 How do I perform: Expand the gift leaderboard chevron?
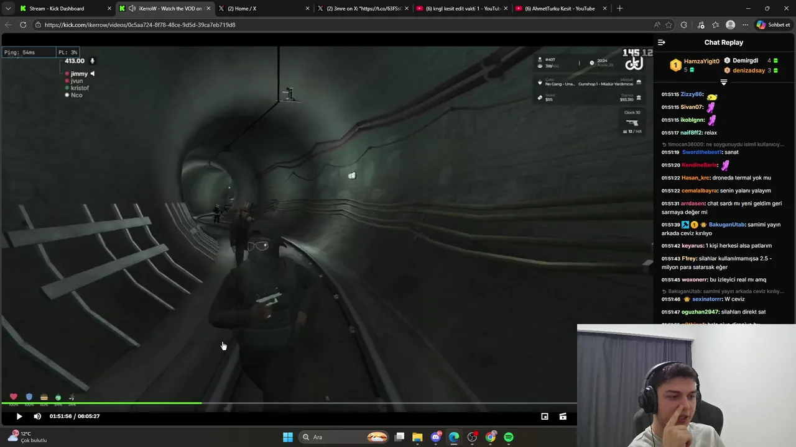pyautogui.click(x=723, y=83)
